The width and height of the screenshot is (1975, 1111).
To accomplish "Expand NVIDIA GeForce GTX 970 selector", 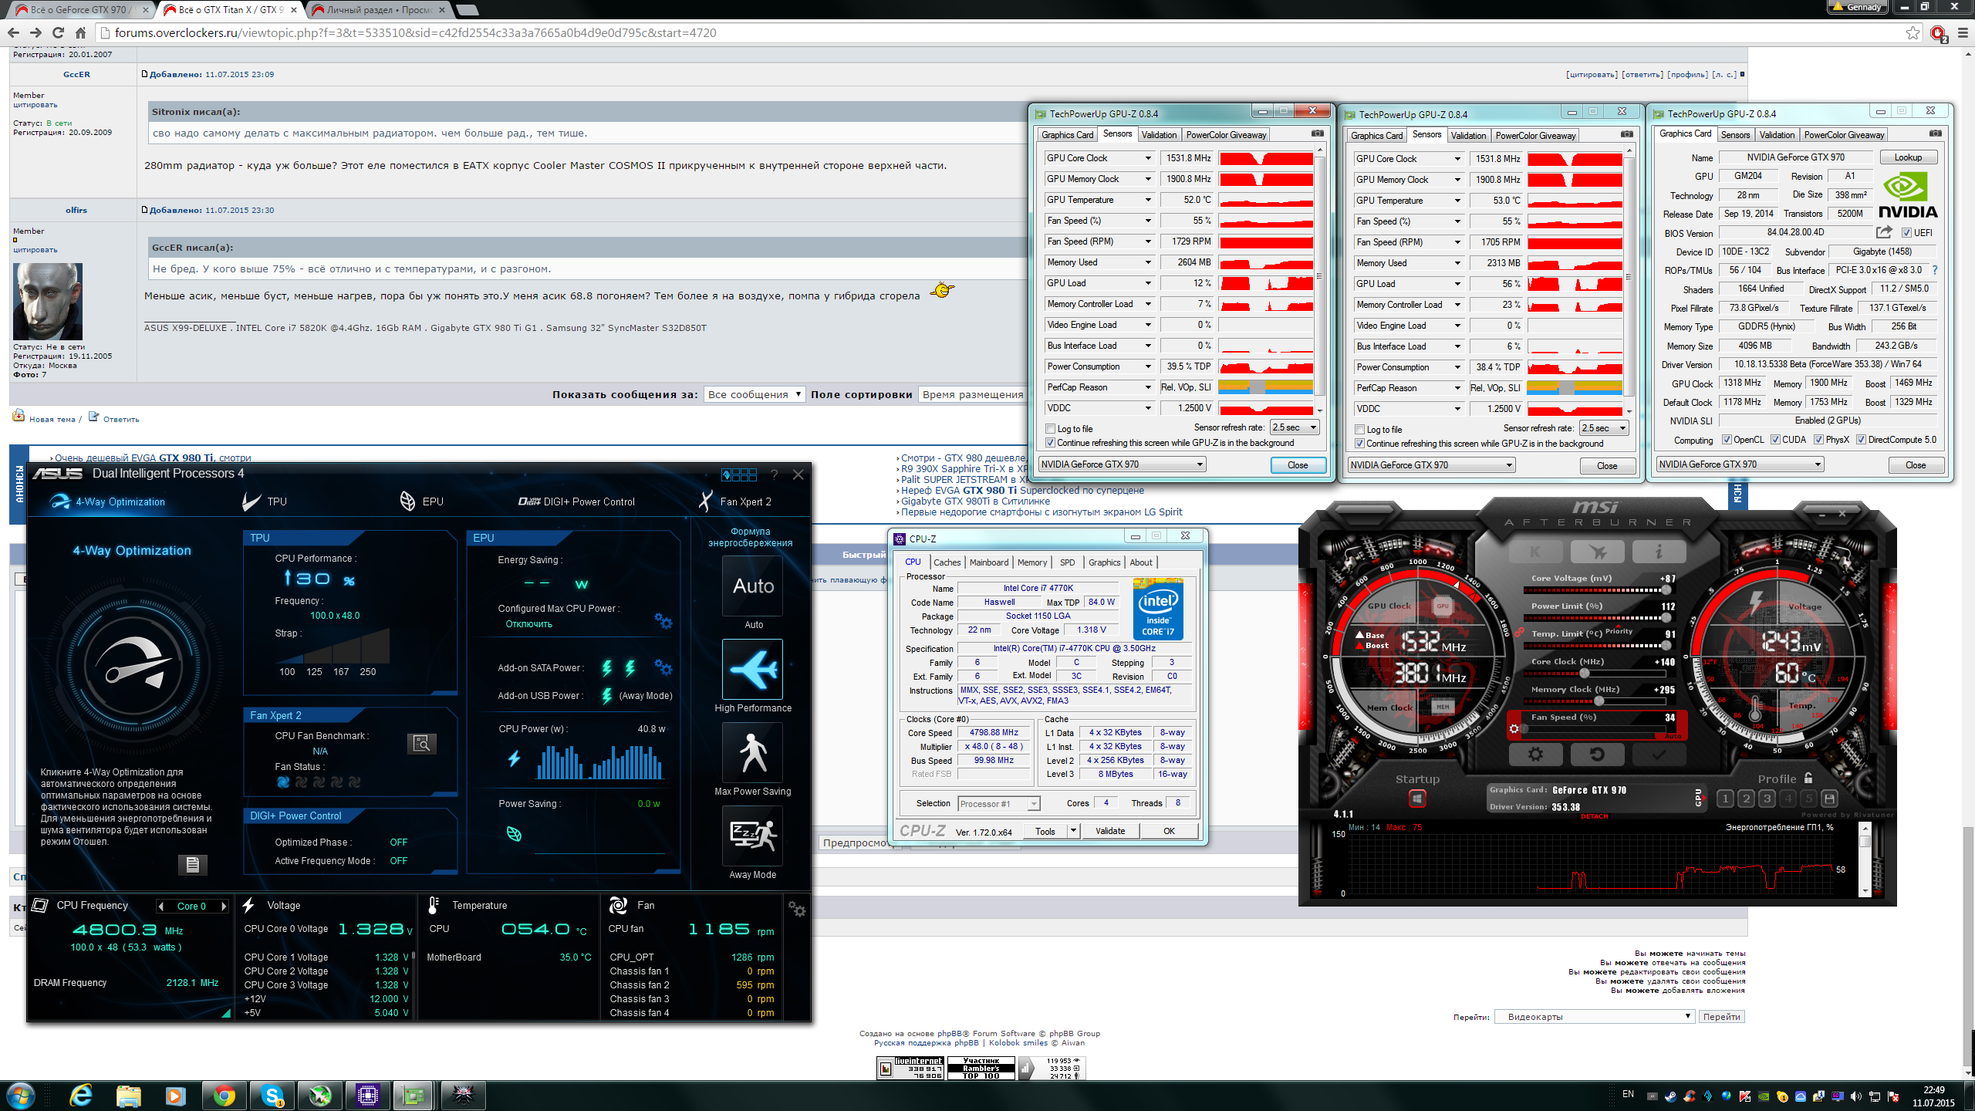I will click(x=1122, y=464).
